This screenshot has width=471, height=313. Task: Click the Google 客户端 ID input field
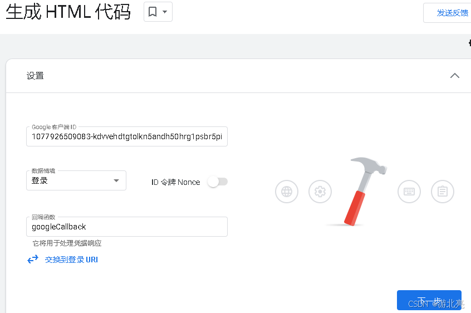click(x=127, y=136)
